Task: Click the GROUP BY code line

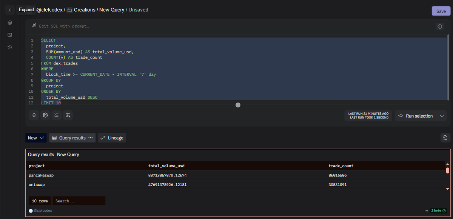Action: click(x=51, y=80)
